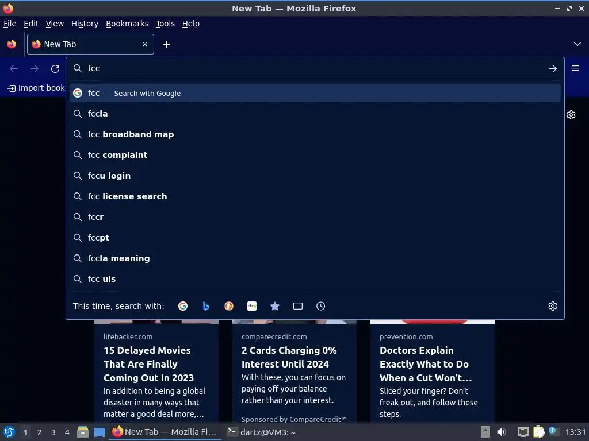Open the Edit menu

31,24
